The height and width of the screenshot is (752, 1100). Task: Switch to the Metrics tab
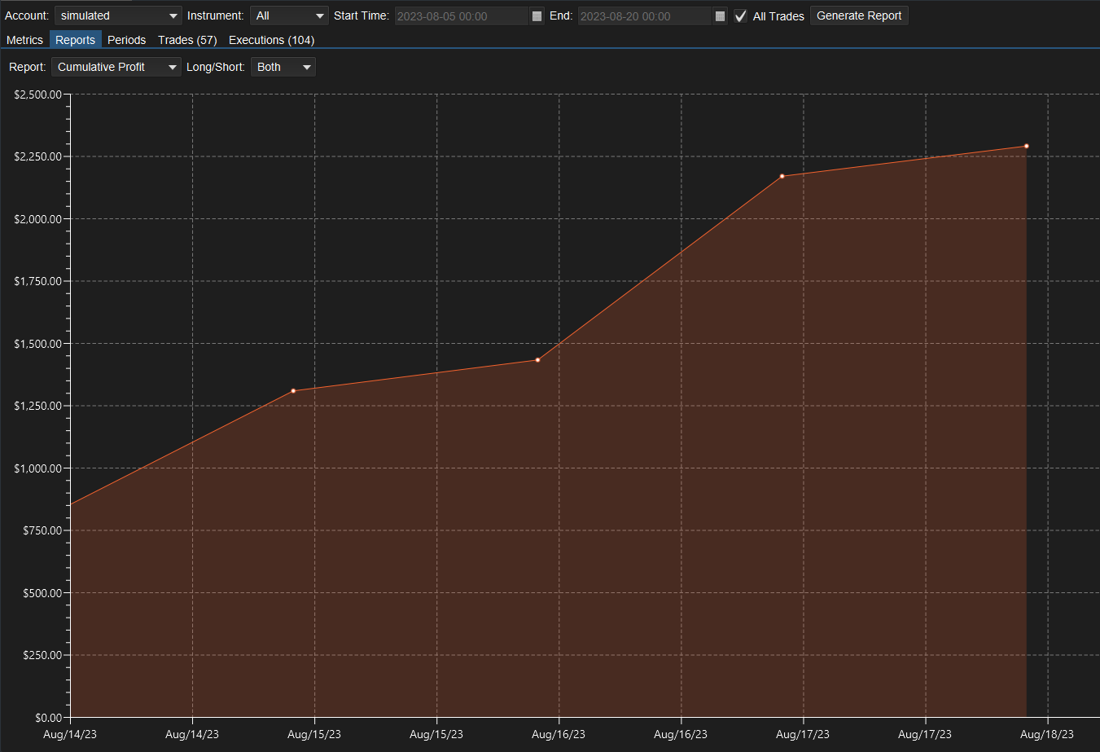pos(24,40)
